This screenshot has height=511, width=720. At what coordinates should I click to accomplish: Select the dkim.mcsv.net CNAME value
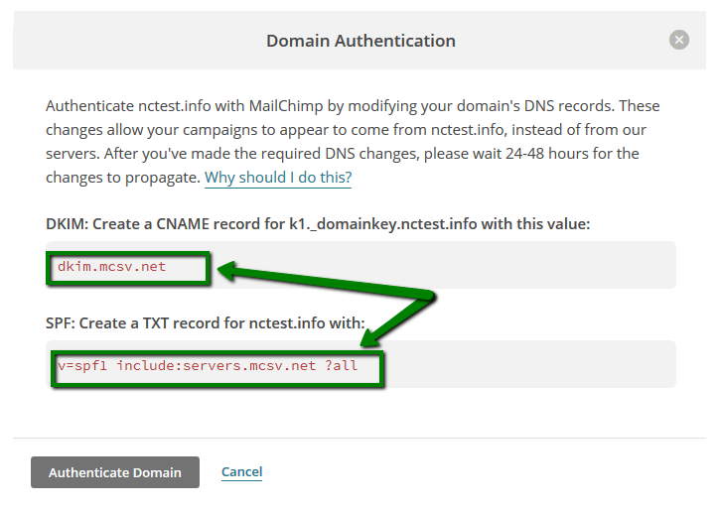point(111,267)
